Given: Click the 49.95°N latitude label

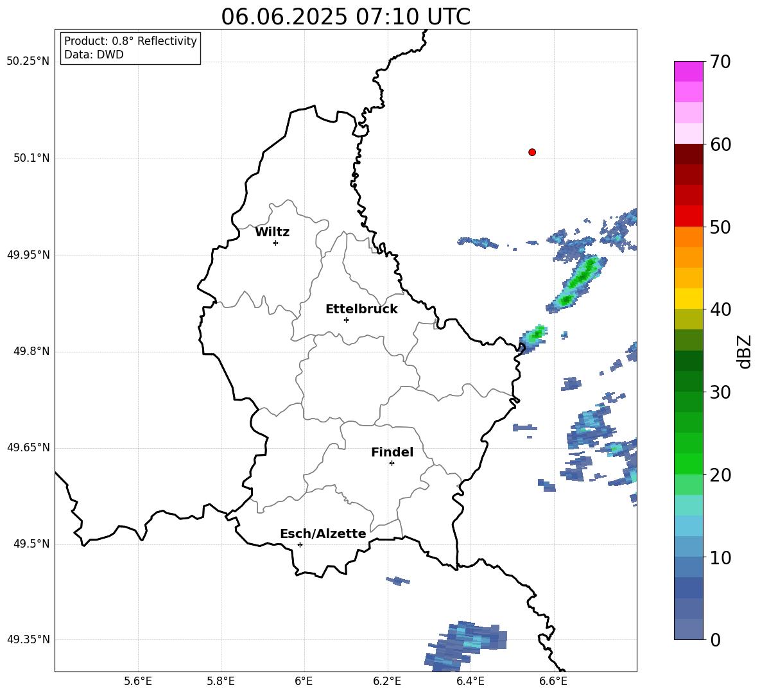Looking at the screenshot, I should [28, 255].
